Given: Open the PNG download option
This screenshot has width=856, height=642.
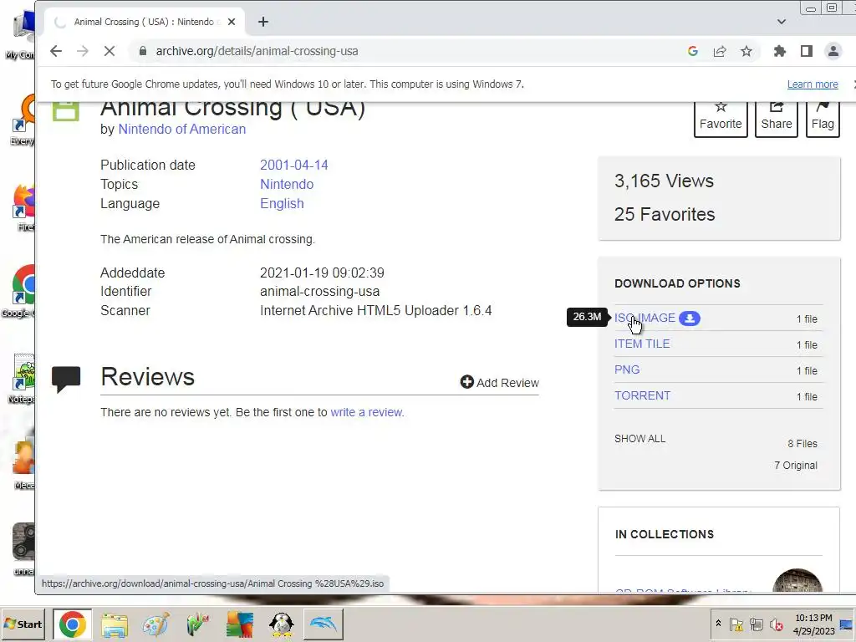Looking at the screenshot, I should point(627,369).
